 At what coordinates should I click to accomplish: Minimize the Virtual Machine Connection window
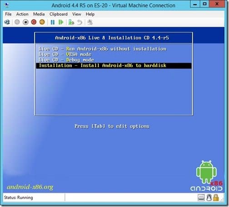[x=195, y=4]
